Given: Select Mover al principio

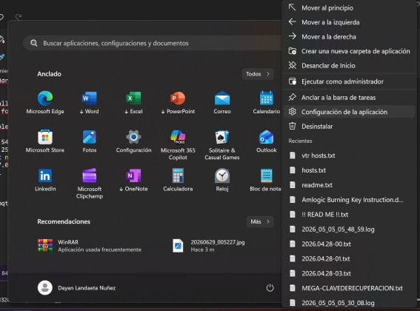Looking at the screenshot, I should coord(349,7).
